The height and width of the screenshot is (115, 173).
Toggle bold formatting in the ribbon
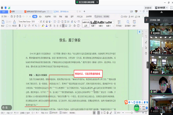click(x=20, y=26)
